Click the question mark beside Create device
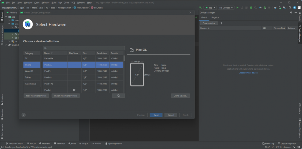302x149 pixels. (x=221, y=23)
